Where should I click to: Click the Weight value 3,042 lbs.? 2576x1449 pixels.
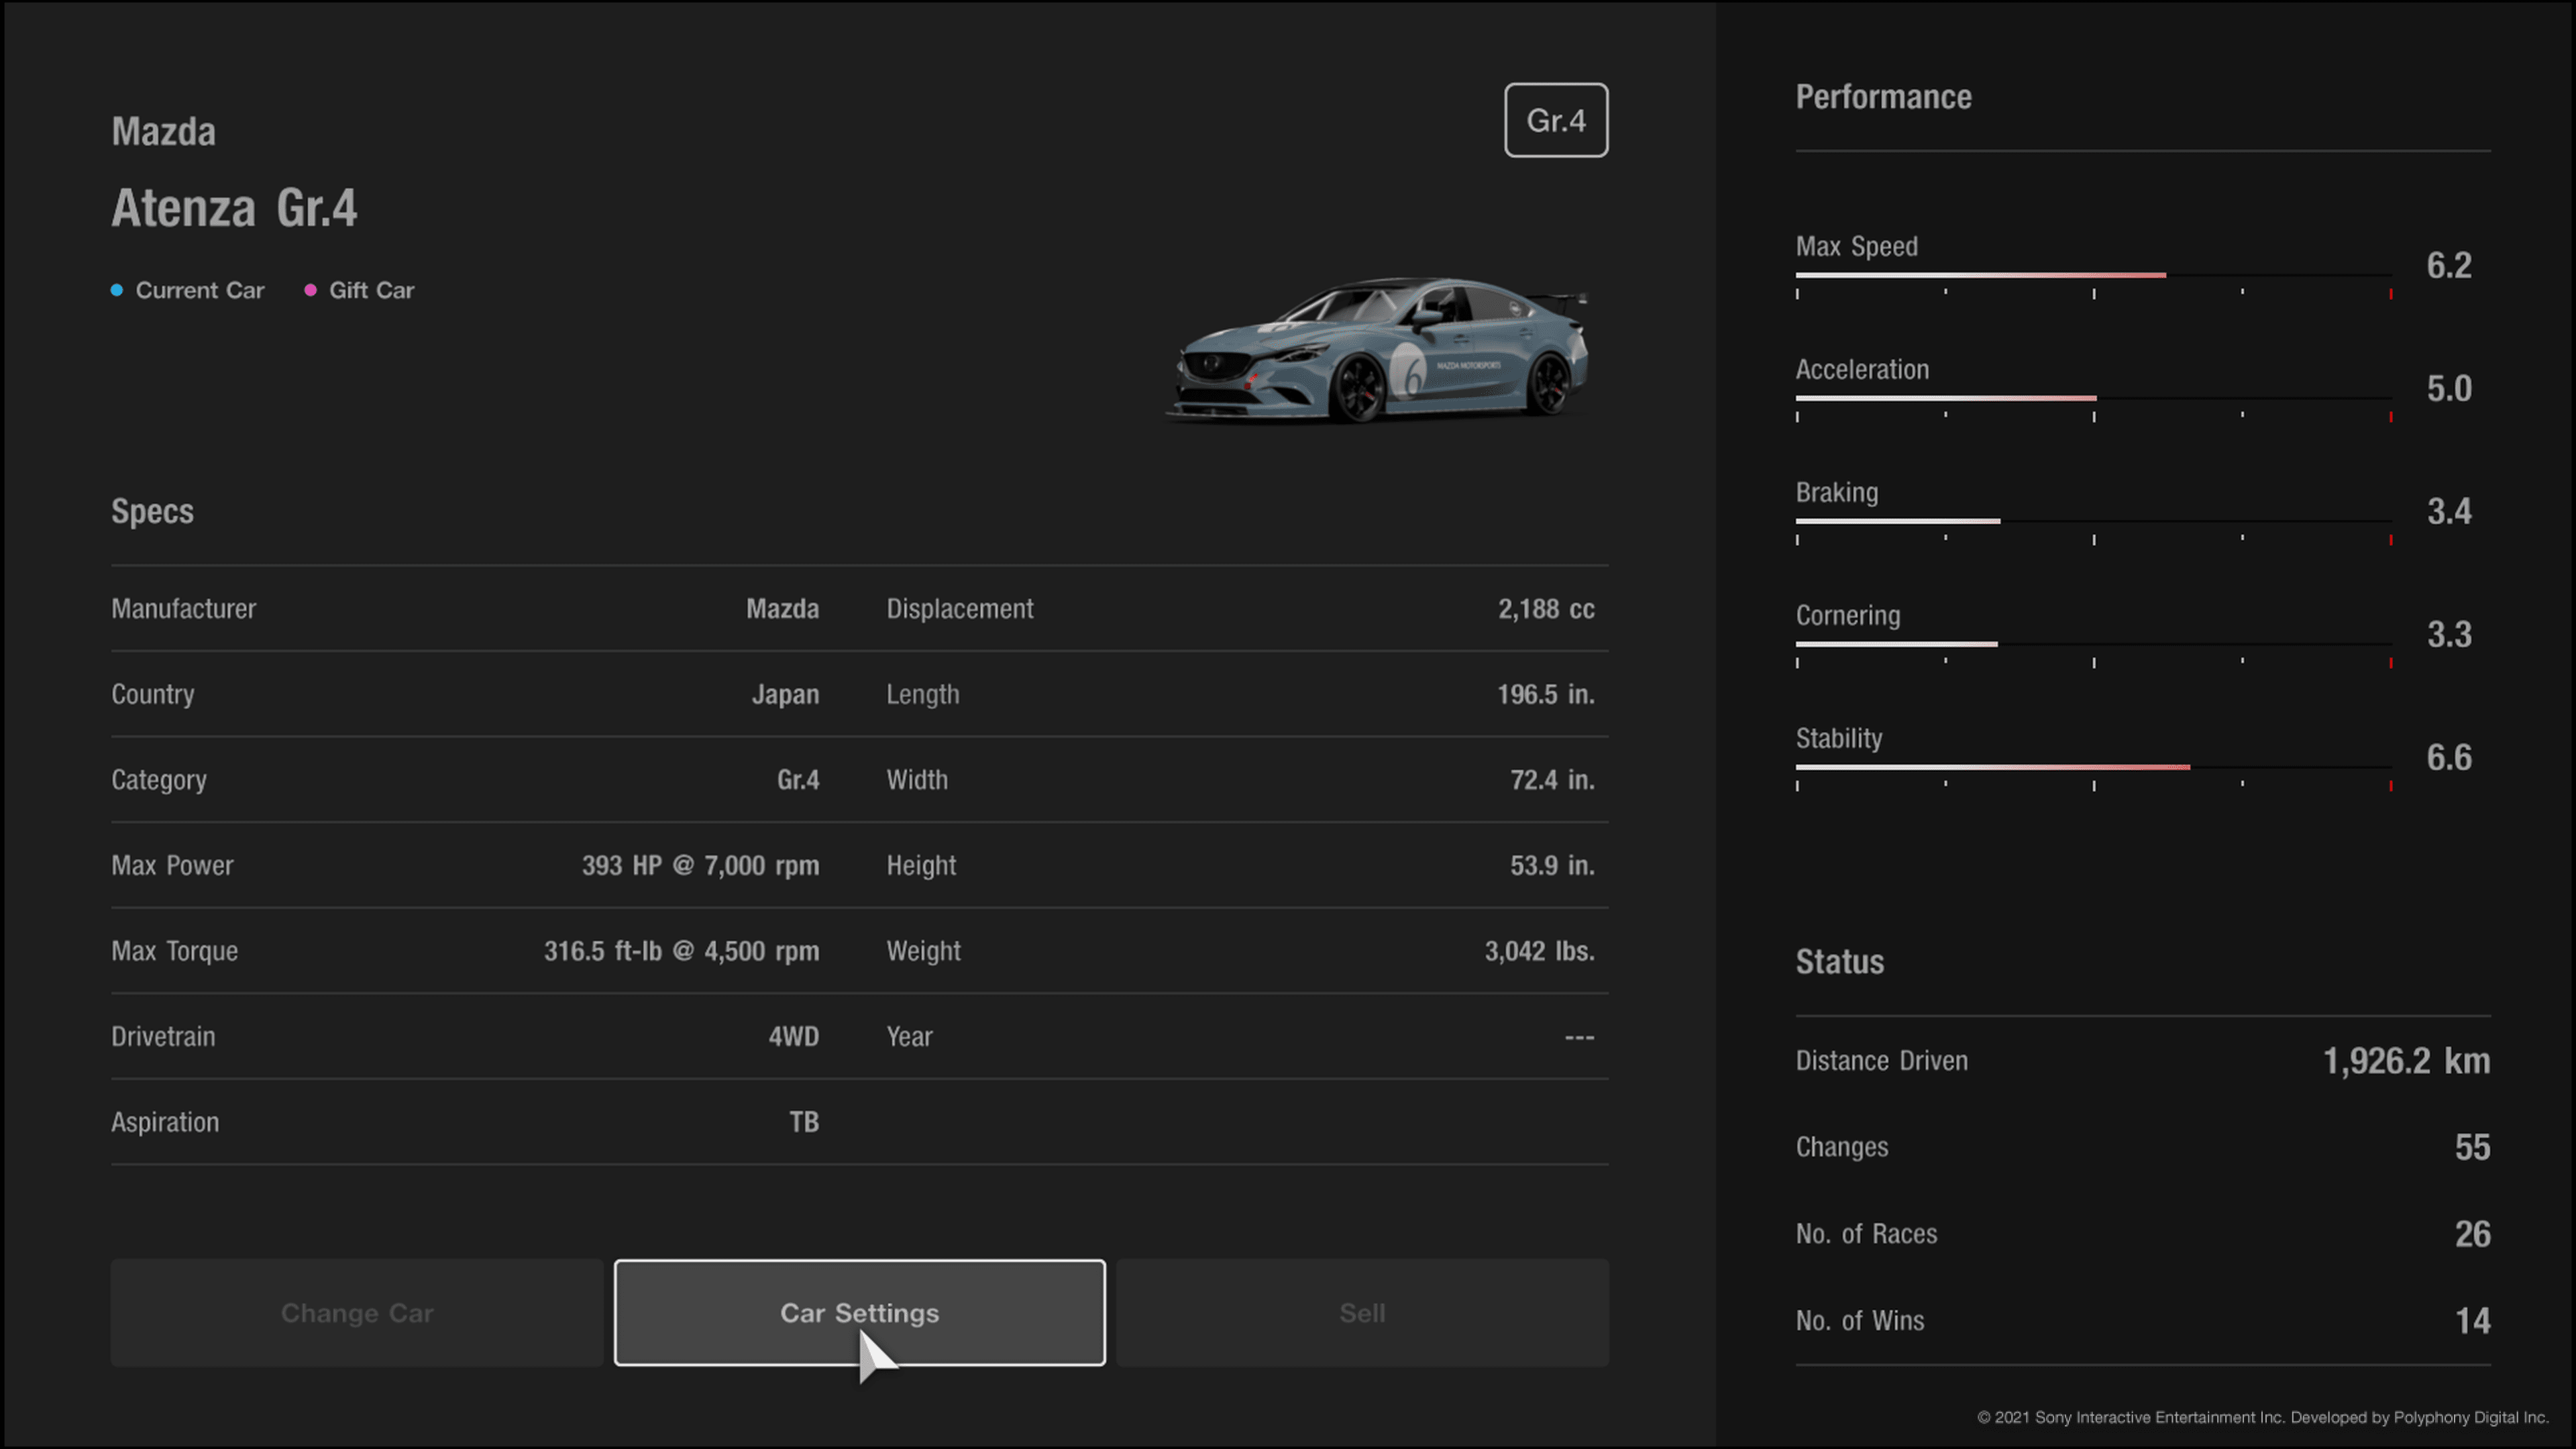[x=1539, y=951]
